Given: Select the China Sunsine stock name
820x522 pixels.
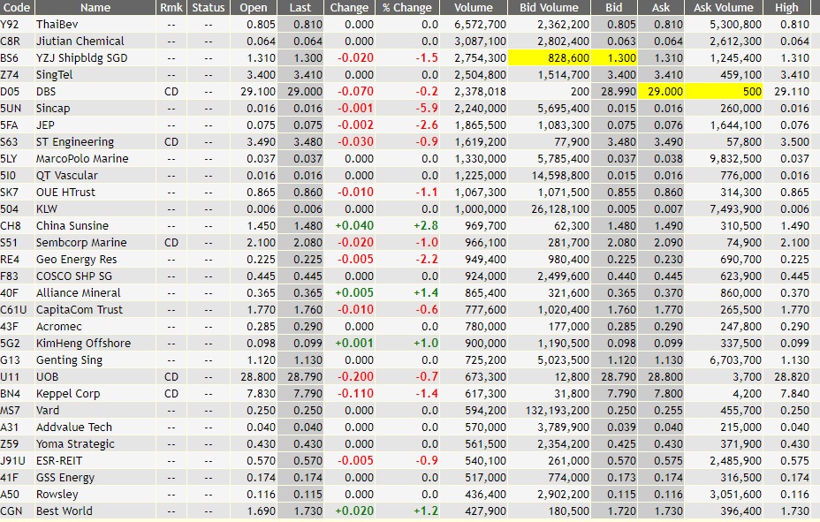Looking at the screenshot, I should coord(72,226).
